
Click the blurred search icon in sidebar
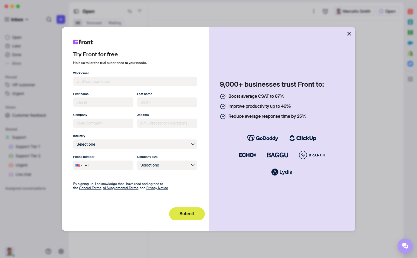click(49, 19)
